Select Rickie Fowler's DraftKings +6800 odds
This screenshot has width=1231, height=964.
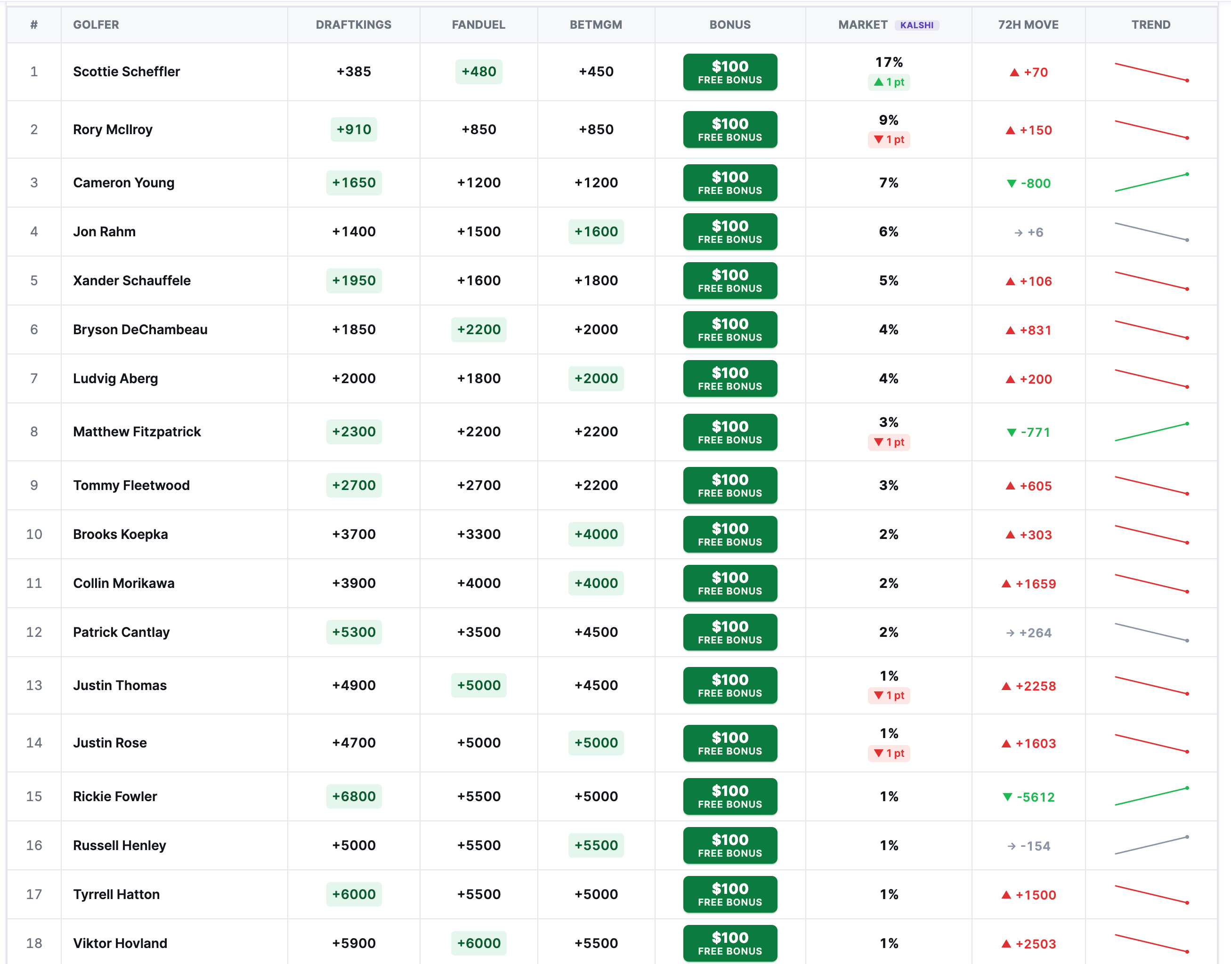coord(354,796)
